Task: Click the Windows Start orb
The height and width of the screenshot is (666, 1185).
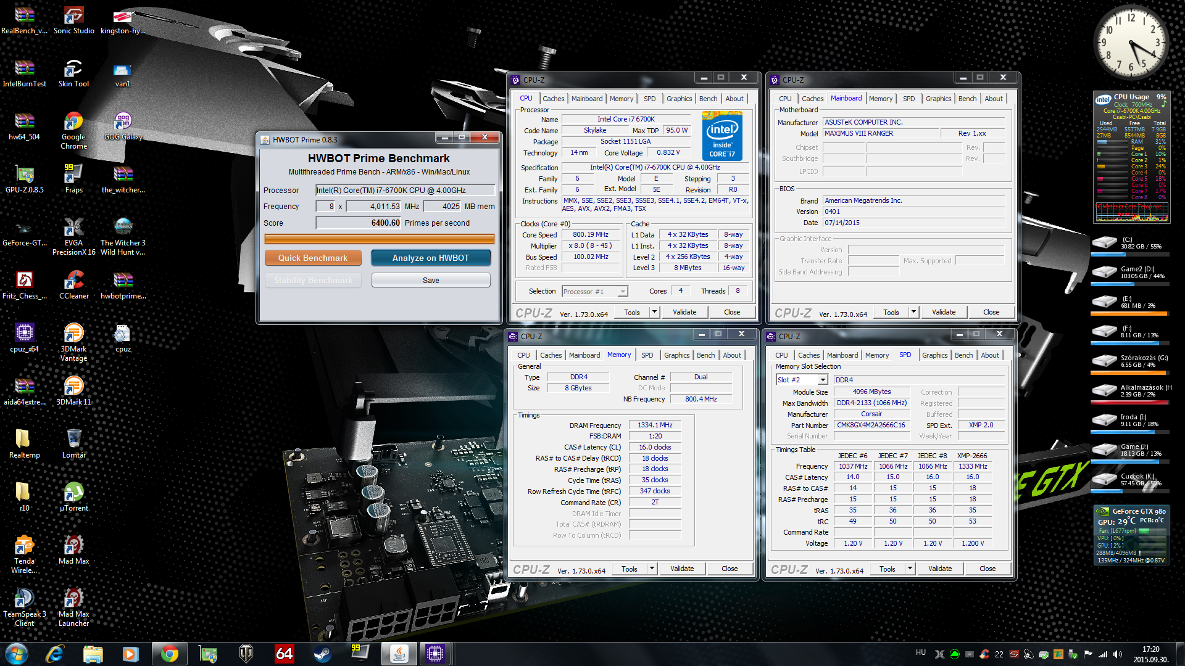Action: (16, 654)
